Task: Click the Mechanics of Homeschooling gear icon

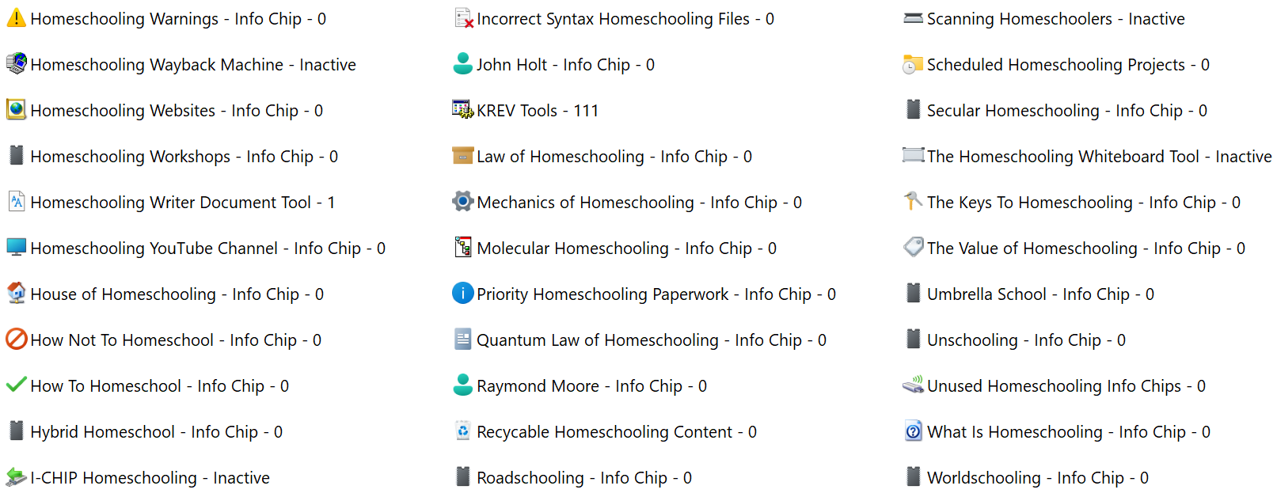Action: pyautogui.click(x=462, y=202)
